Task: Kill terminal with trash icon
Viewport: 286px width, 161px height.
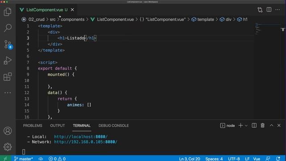Action: tap(262, 125)
